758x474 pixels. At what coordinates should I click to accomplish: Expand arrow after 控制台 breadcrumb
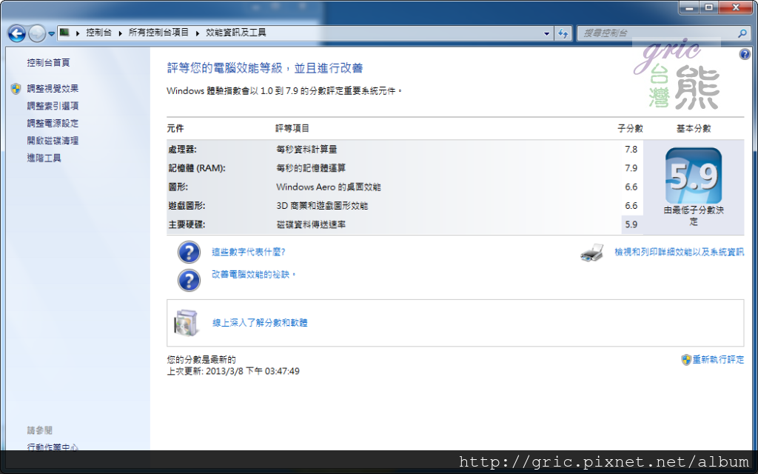(x=121, y=33)
